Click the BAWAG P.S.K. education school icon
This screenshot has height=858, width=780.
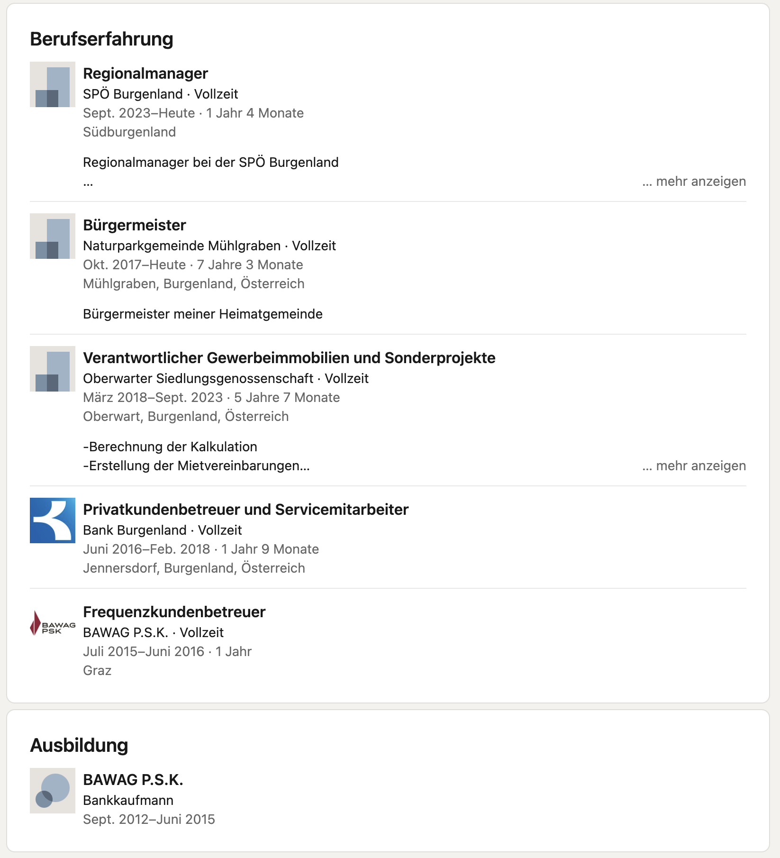click(53, 791)
